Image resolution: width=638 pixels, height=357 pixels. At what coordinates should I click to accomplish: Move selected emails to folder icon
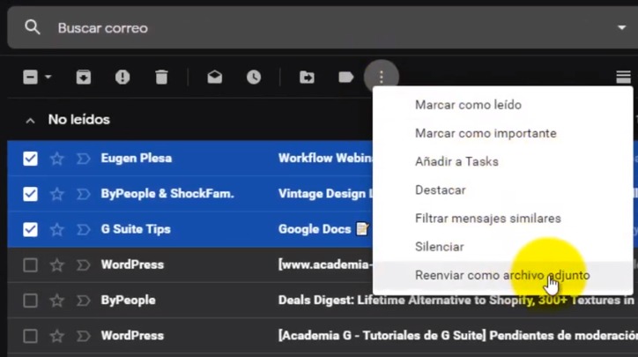[307, 77]
